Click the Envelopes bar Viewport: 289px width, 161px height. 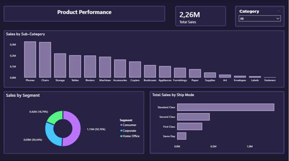(x=240, y=76)
